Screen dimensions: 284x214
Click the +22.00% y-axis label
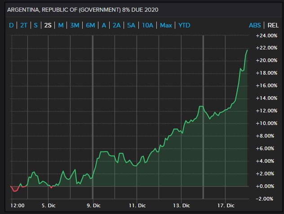click(x=266, y=48)
